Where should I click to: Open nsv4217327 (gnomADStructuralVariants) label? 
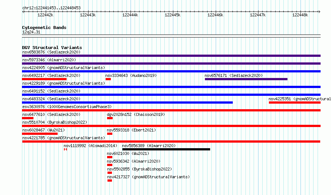pos(148,177)
